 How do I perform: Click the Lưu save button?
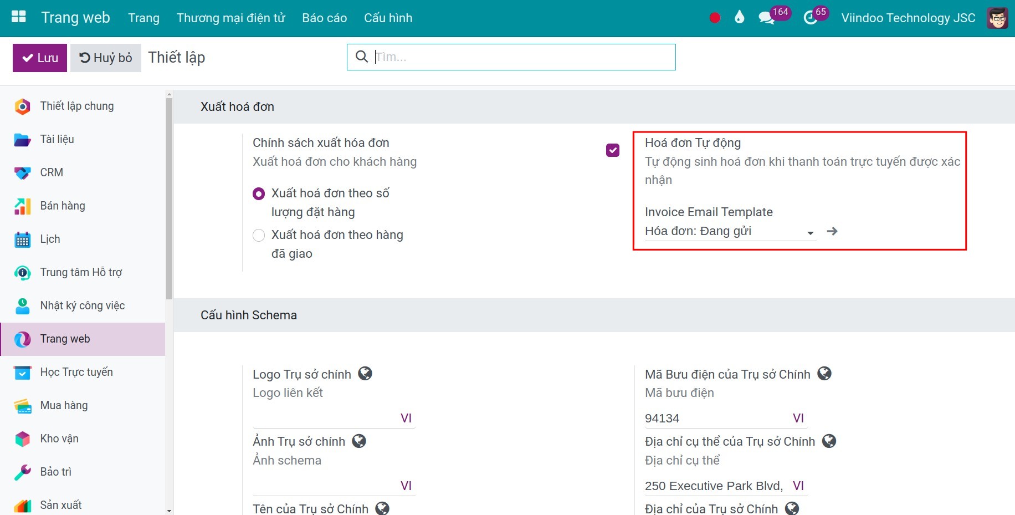(40, 58)
